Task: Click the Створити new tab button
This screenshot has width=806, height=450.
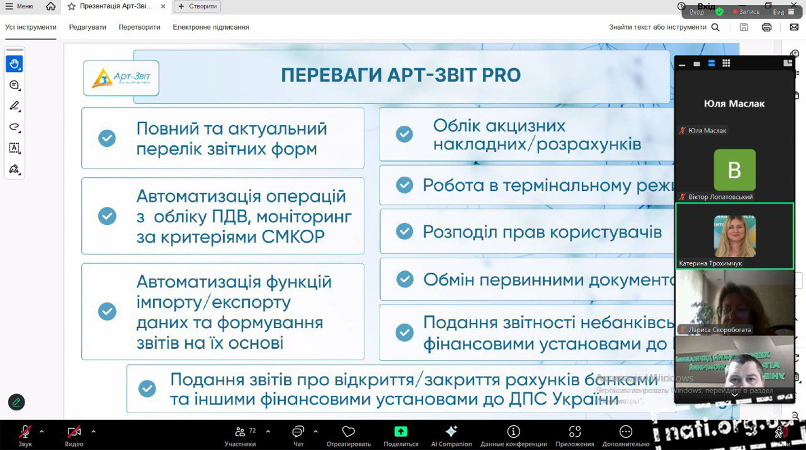Action: pyautogui.click(x=198, y=6)
